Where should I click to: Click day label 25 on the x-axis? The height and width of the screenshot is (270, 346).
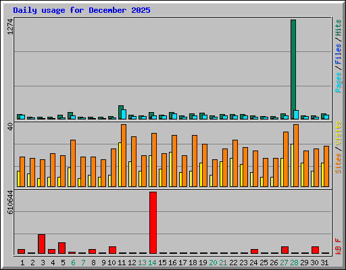coord(264,263)
